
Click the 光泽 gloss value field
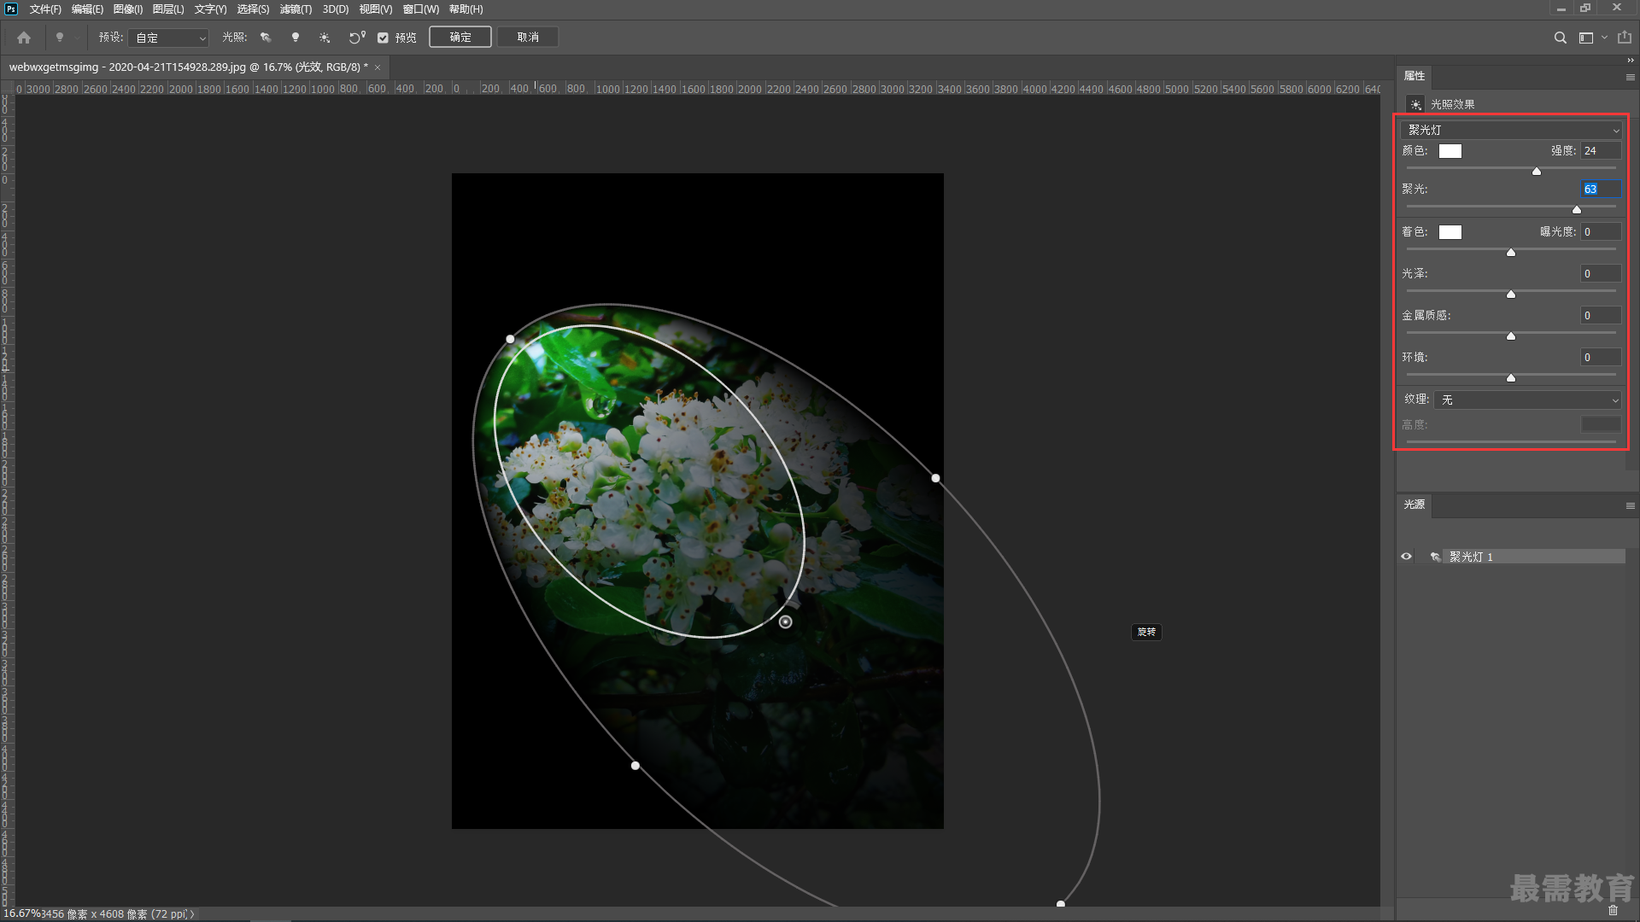click(x=1601, y=274)
